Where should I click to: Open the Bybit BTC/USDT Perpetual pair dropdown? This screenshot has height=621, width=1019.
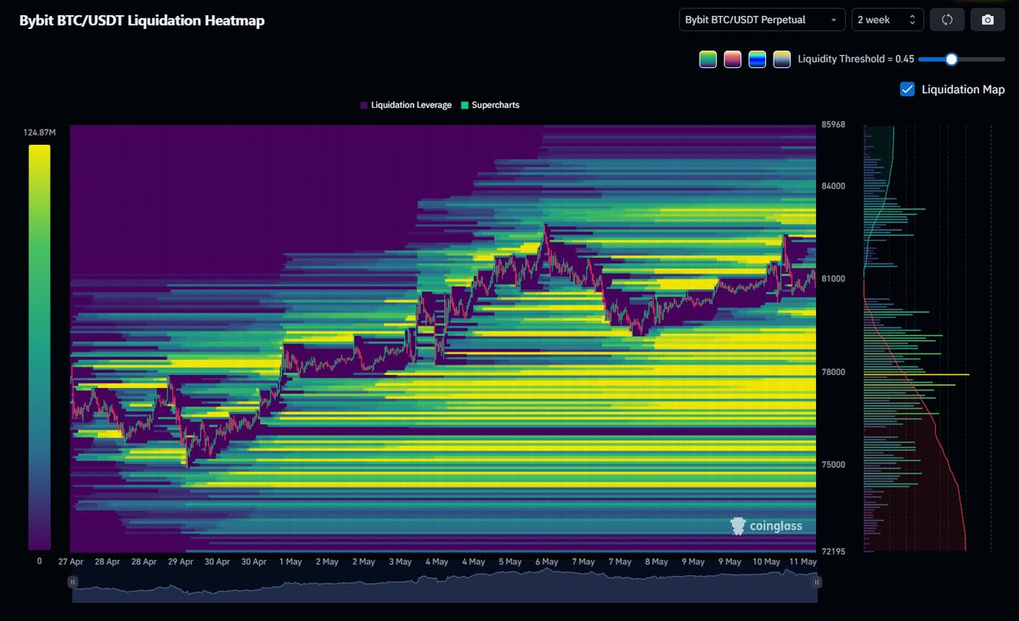click(x=762, y=20)
